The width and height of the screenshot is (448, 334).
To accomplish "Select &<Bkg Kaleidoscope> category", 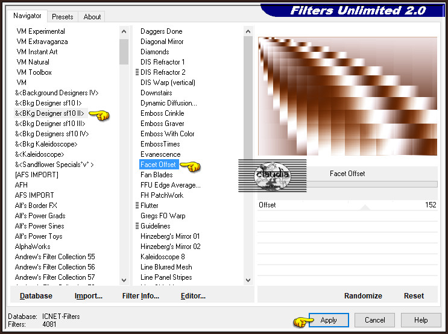I will coord(46,144).
